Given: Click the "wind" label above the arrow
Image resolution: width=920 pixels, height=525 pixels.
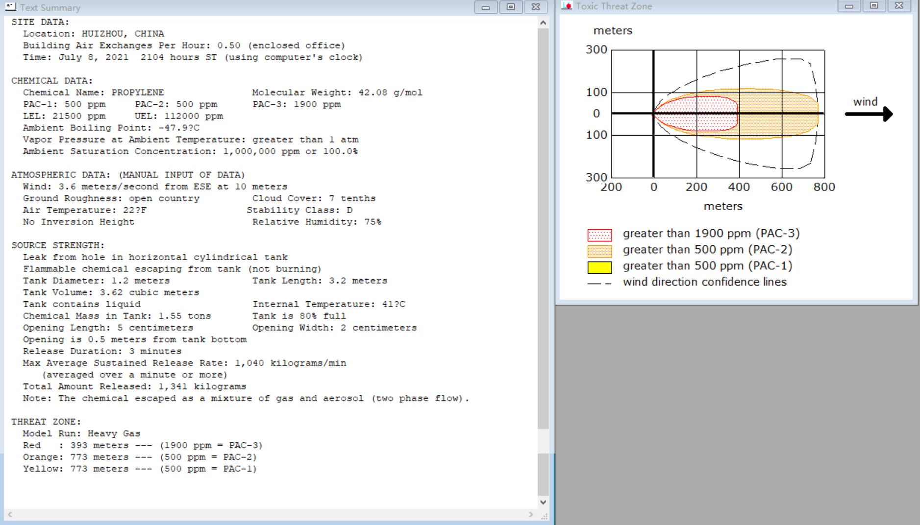Looking at the screenshot, I should 865,102.
